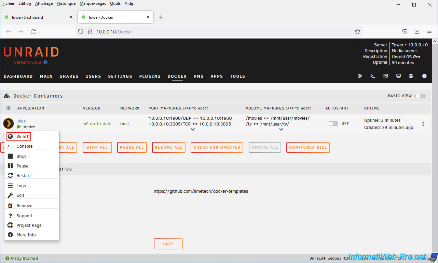Select WebUI from the context menu

[23, 136]
